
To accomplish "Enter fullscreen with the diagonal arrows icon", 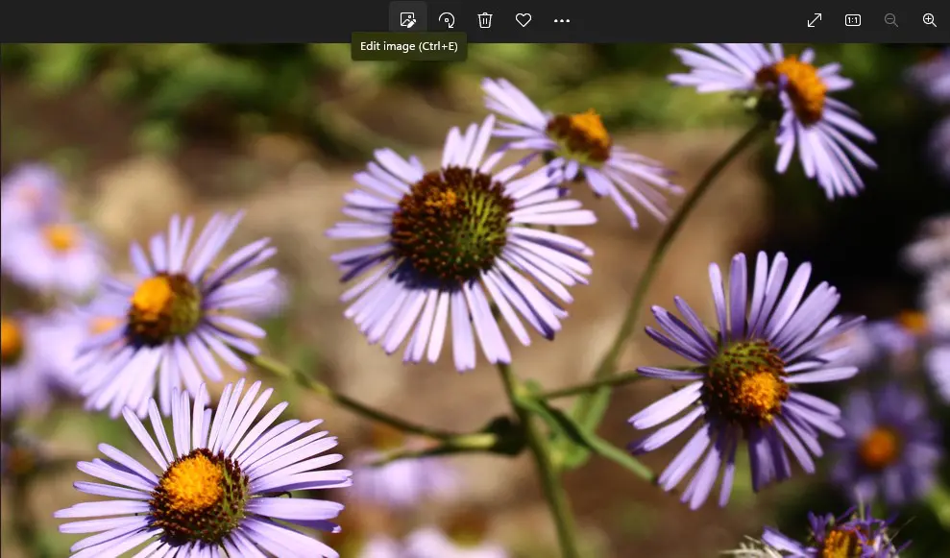I will click(x=815, y=20).
